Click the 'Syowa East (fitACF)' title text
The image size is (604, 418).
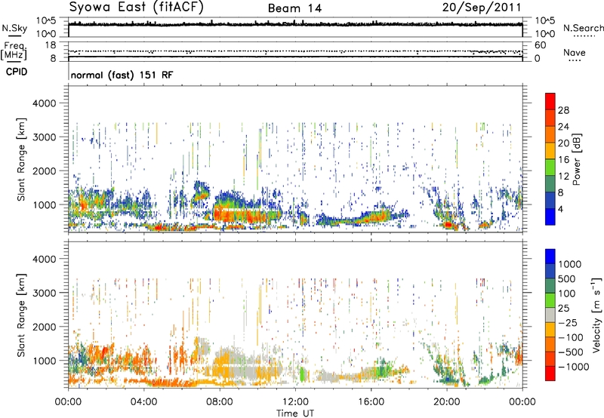pos(137,8)
